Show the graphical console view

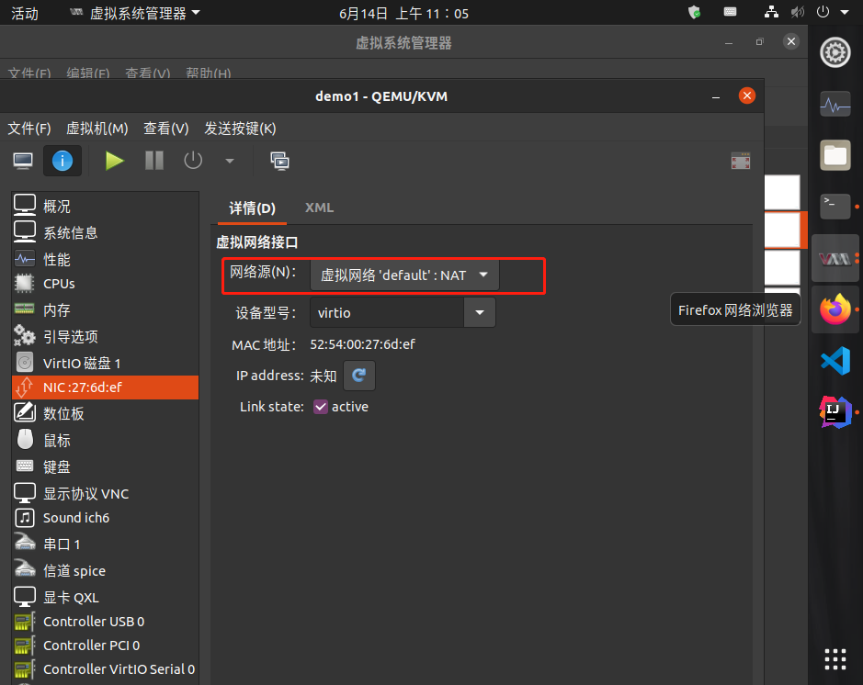[x=23, y=161]
